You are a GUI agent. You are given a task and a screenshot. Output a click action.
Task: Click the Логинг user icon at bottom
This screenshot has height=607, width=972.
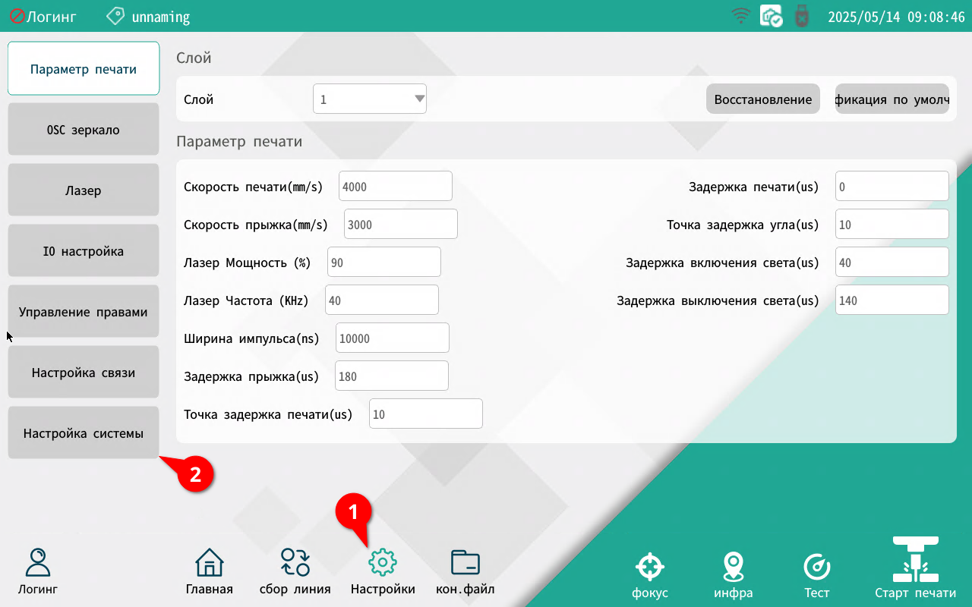[x=38, y=563]
